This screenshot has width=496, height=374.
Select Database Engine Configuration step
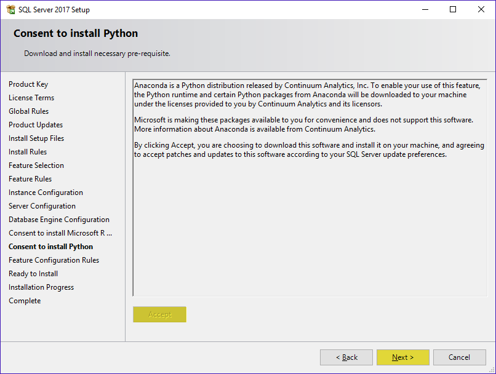coord(59,220)
